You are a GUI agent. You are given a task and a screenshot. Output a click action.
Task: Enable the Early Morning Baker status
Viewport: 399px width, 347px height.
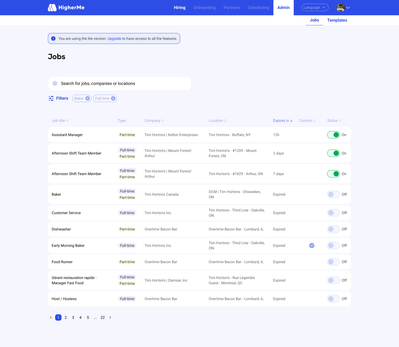[x=334, y=245]
